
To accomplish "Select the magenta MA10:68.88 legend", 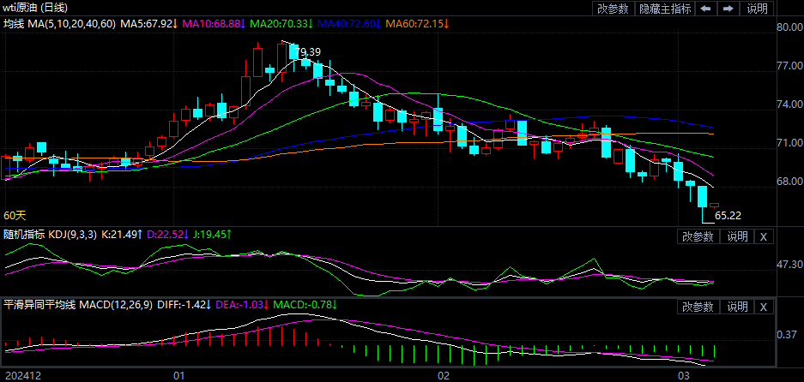I will click(x=212, y=23).
